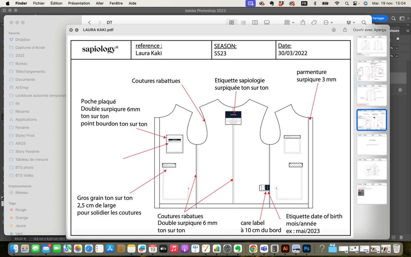The height and width of the screenshot is (257, 411).
Task: Click the Finder tag icon
Action: (x=314, y=22)
